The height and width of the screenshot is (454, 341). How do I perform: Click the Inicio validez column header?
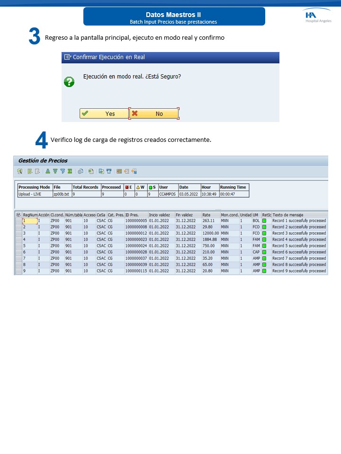[160, 214]
